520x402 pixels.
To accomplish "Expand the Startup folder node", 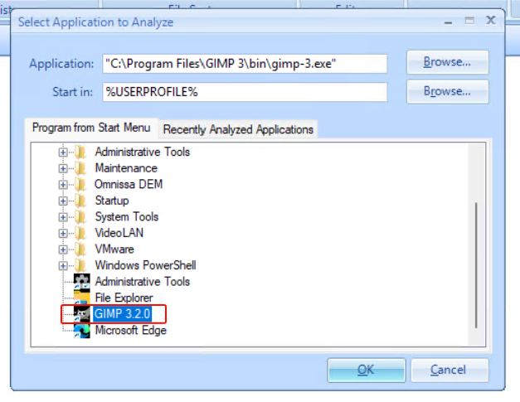I will 63,201.
